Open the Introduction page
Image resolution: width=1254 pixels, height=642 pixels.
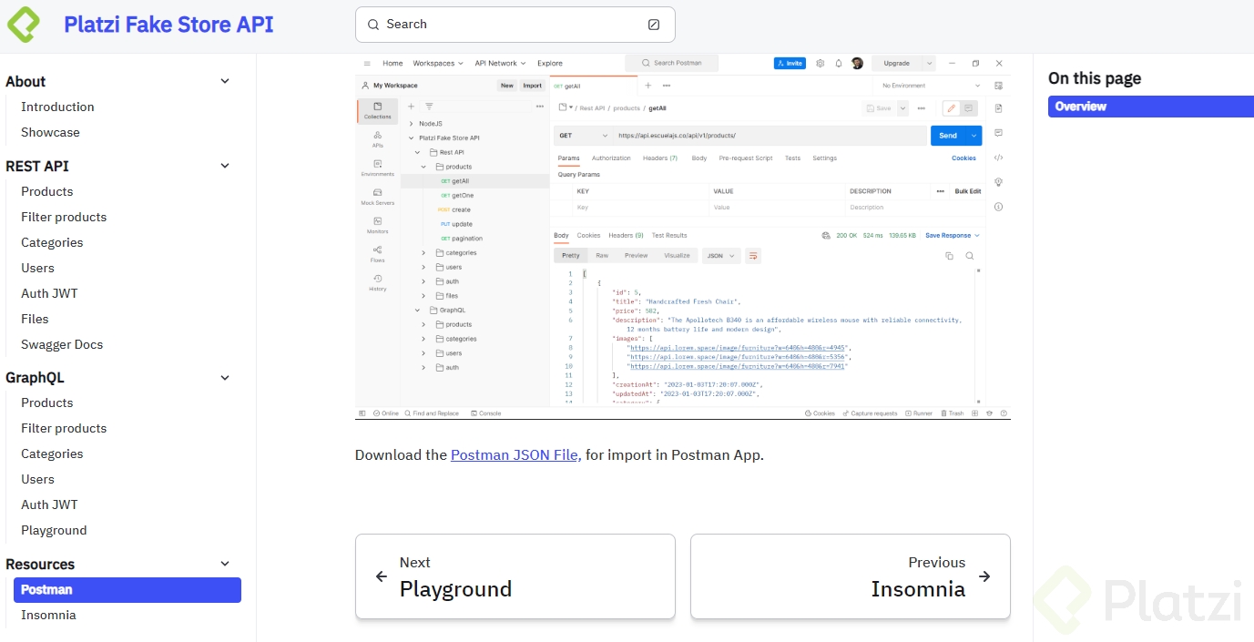57,107
